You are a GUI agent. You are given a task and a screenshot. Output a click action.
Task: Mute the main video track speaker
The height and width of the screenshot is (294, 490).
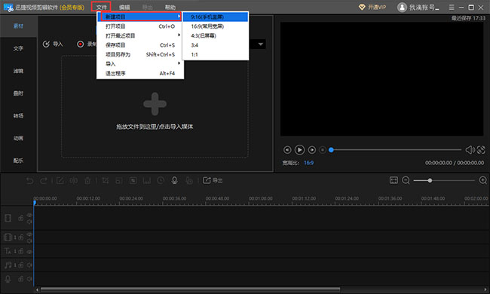coord(29,222)
